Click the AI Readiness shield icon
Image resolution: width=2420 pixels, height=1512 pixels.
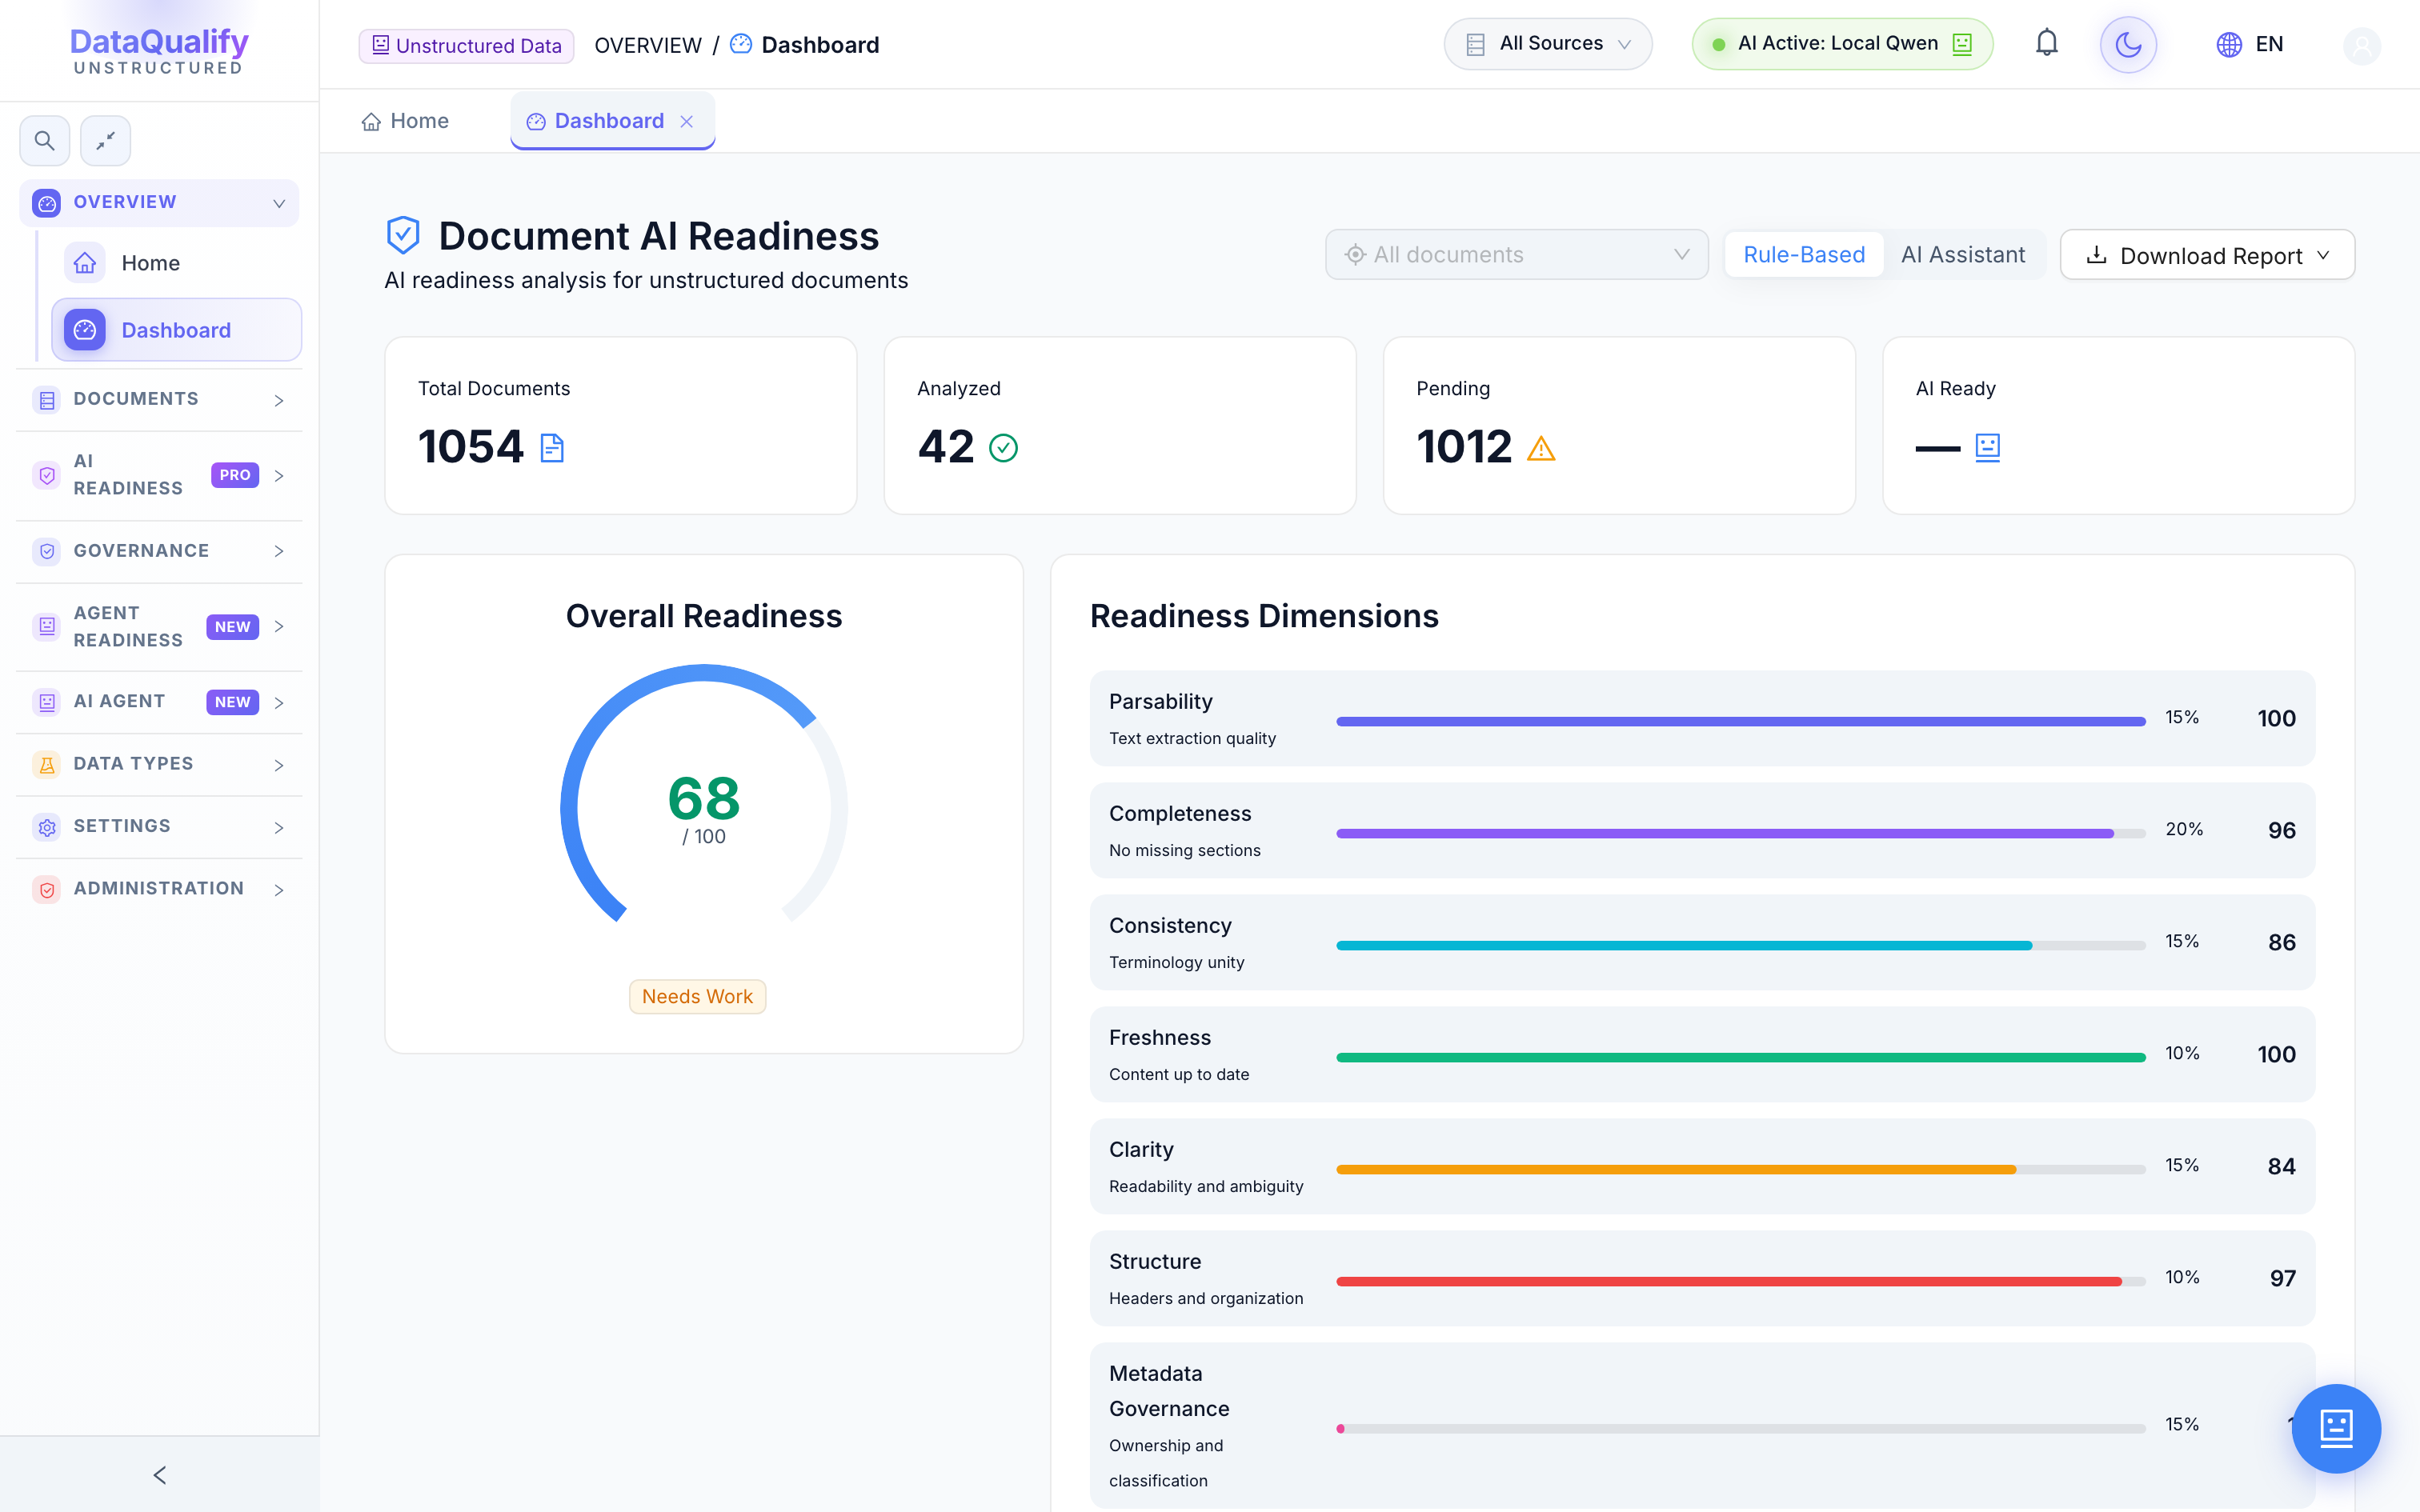pos(47,475)
